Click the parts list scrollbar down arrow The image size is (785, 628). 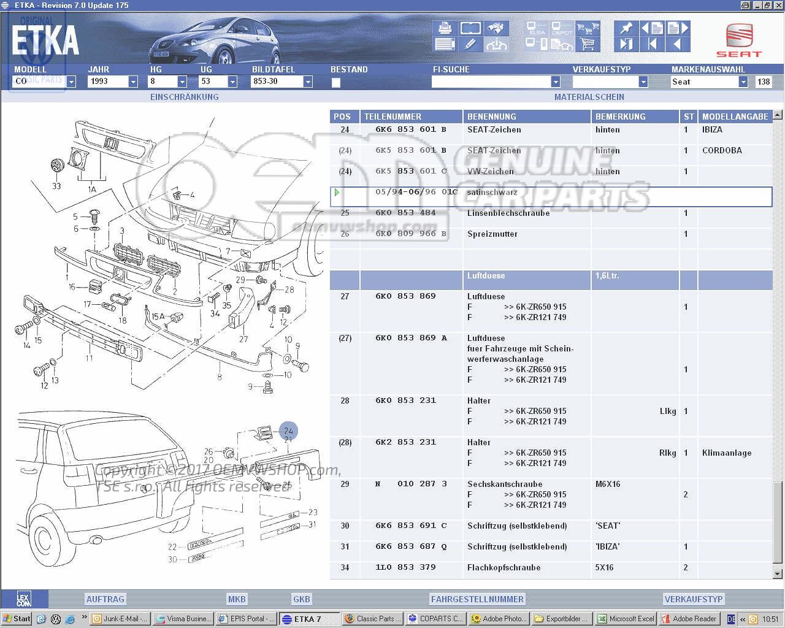pyautogui.click(x=778, y=574)
